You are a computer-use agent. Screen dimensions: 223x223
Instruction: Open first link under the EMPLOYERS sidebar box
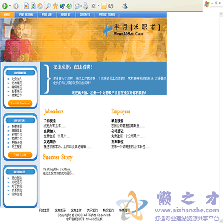point(17,127)
